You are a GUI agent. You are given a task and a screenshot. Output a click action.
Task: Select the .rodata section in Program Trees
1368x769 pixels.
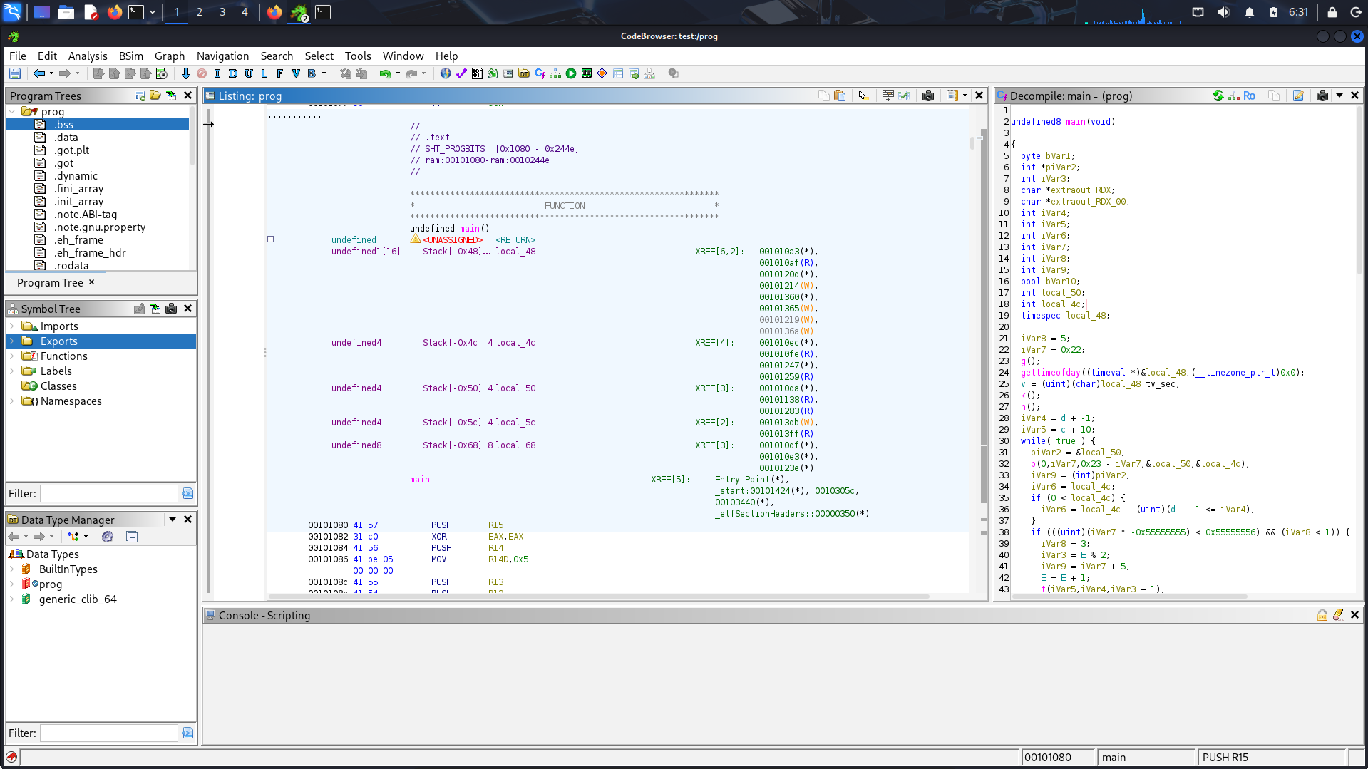71,266
